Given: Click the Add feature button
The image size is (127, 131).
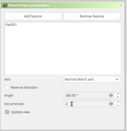Looking at the screenshot, I should click(33, 16).
